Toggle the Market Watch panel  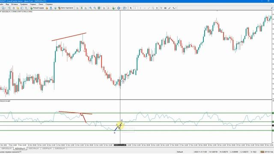9,8
